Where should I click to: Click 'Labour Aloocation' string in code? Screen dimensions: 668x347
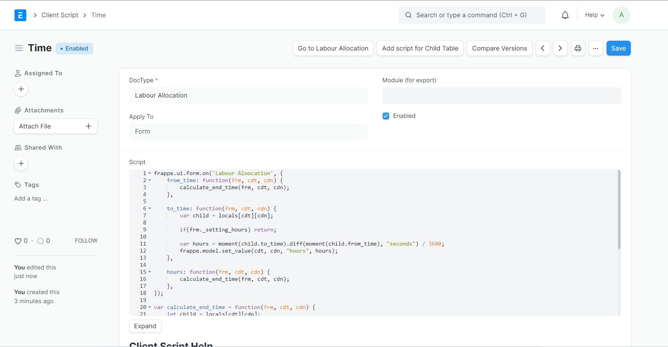[243, 173]
